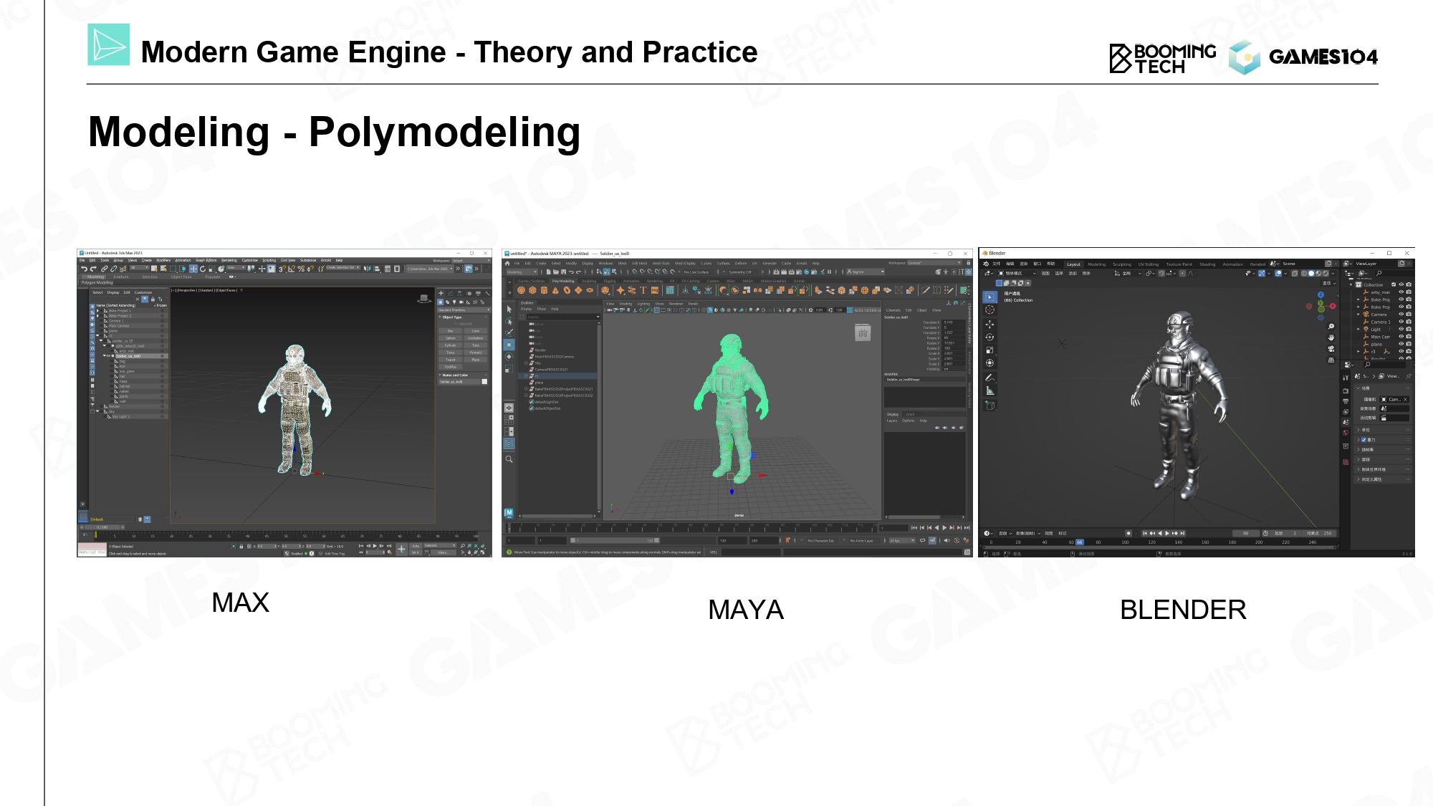This screenshot has height=806, width=1433.
Task: Expand Camera item in Blender outliner
Action: pyautogui.click(x=1358, y=315)
